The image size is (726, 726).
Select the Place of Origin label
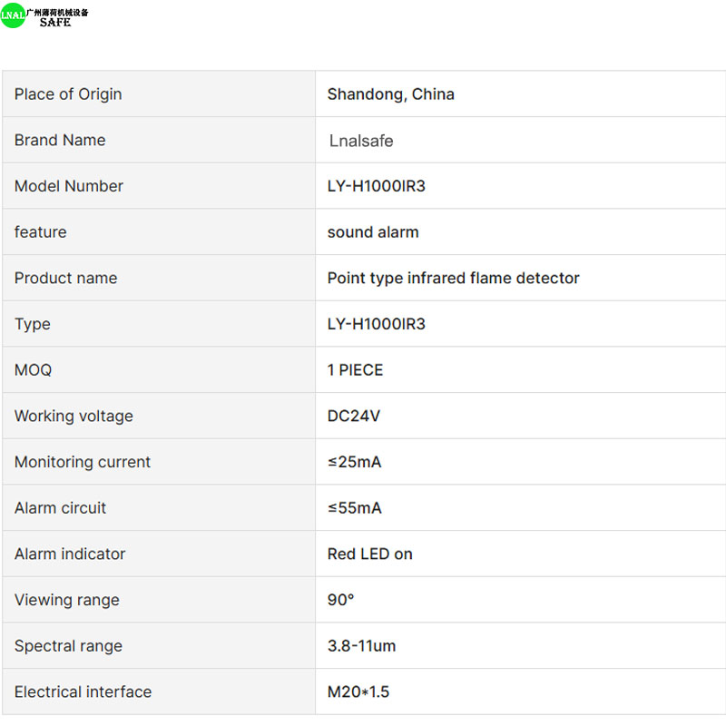pyautogui.click(x=68, y=94)
